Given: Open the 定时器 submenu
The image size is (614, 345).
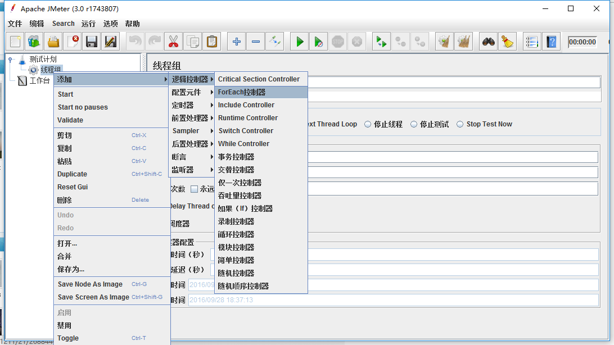Looking at the screenshot, I should coord(192,105).
